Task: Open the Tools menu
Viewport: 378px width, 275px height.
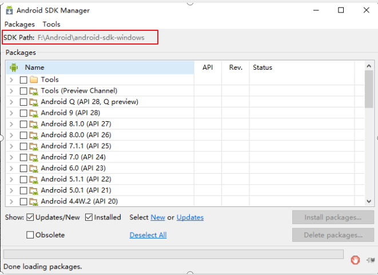Action: (x=51, y=25)
